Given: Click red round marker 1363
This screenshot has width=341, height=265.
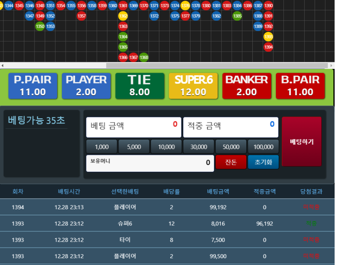Looking at the screenshot, I should click(123, 26).
